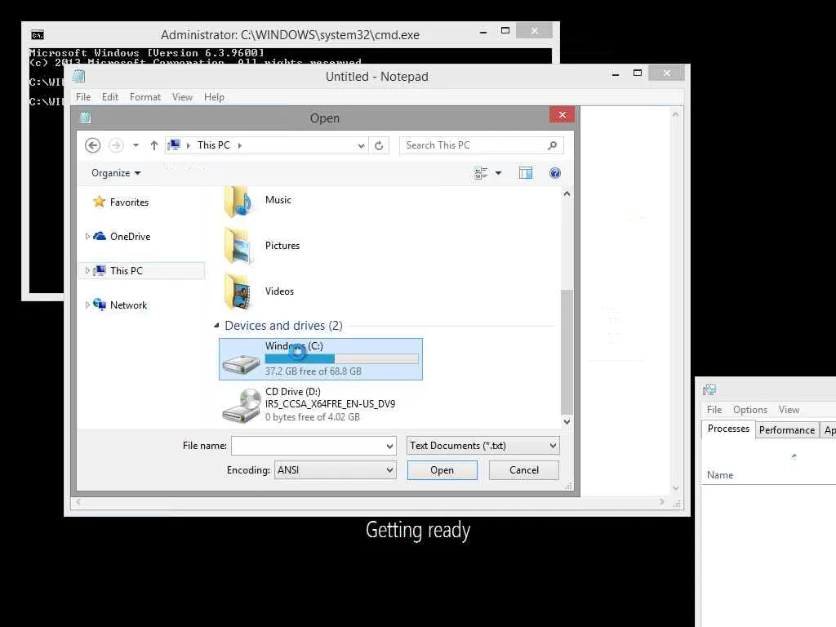Click the search magnifier icon
This screenshot has height=627, width=836.
click(553, 145)
